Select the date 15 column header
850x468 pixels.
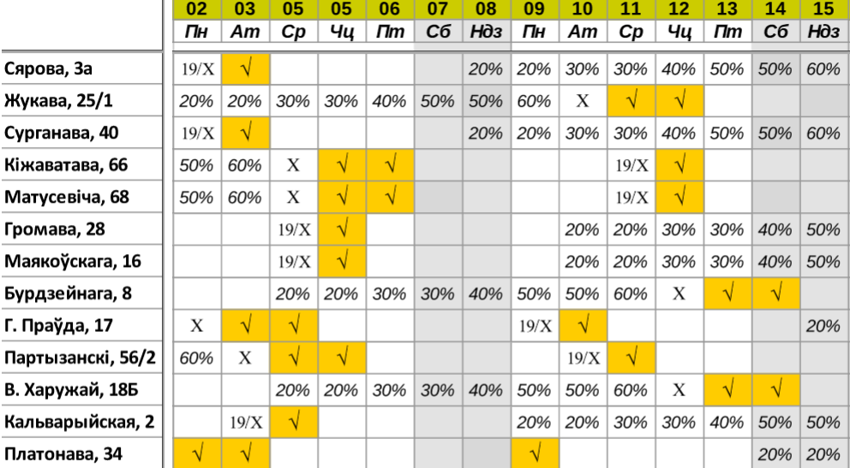823,10
